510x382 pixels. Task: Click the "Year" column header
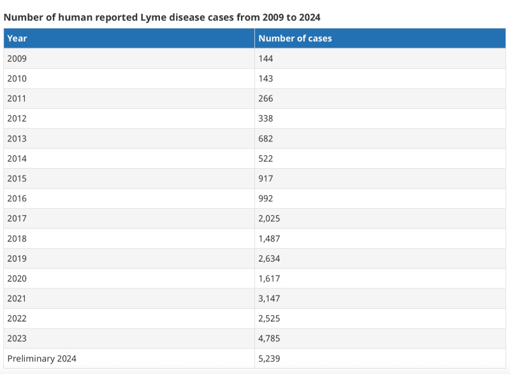tap(17, 38)
